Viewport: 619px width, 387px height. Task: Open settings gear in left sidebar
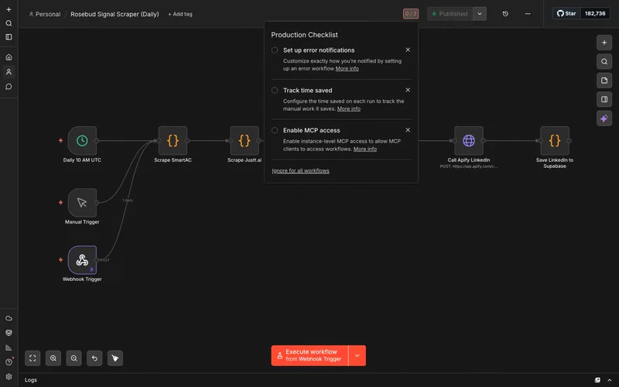[x=9, y=376]
